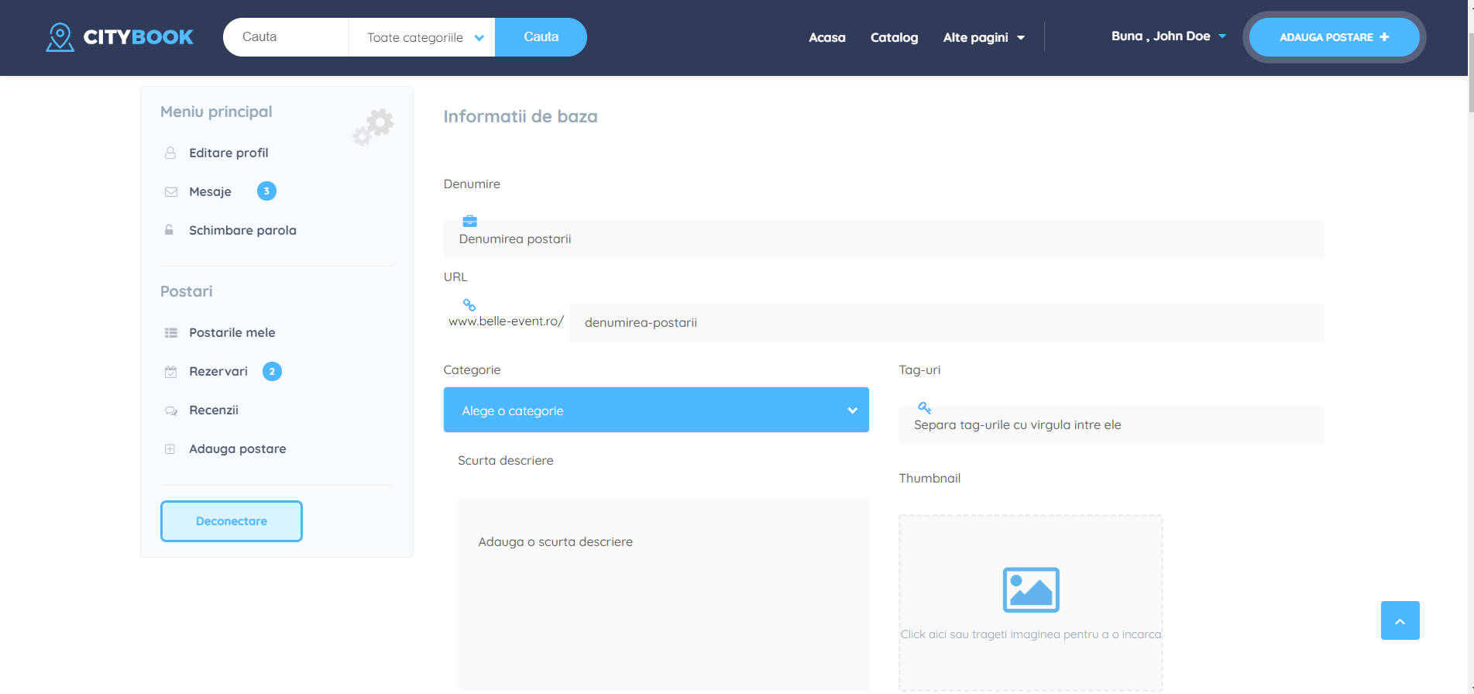Screen dimensions: 1474x694
Task: Click the calendar icon beside Rezervari
Action: click(171, 372)
